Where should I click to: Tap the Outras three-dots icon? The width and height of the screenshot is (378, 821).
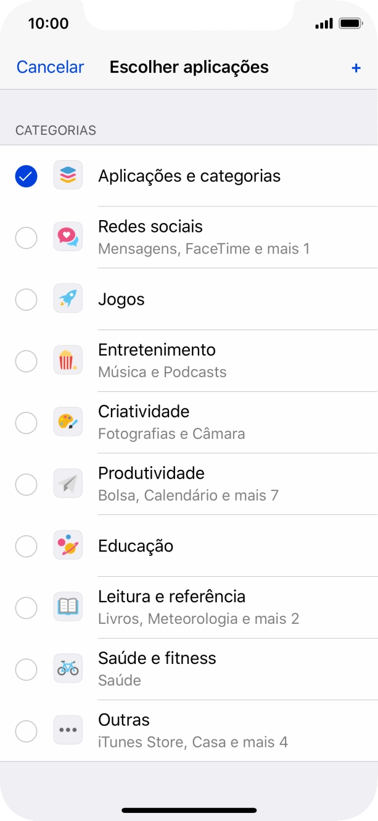click(x=68, y=730)
